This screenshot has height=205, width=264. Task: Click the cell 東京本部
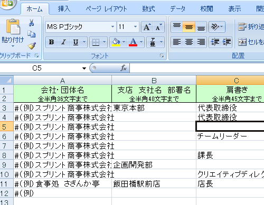click(x=154, y=108)
